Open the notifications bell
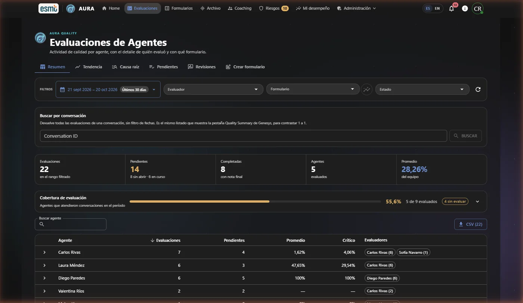Image resolution: width=523 pixels, height=303 pixels. (452, 9)
